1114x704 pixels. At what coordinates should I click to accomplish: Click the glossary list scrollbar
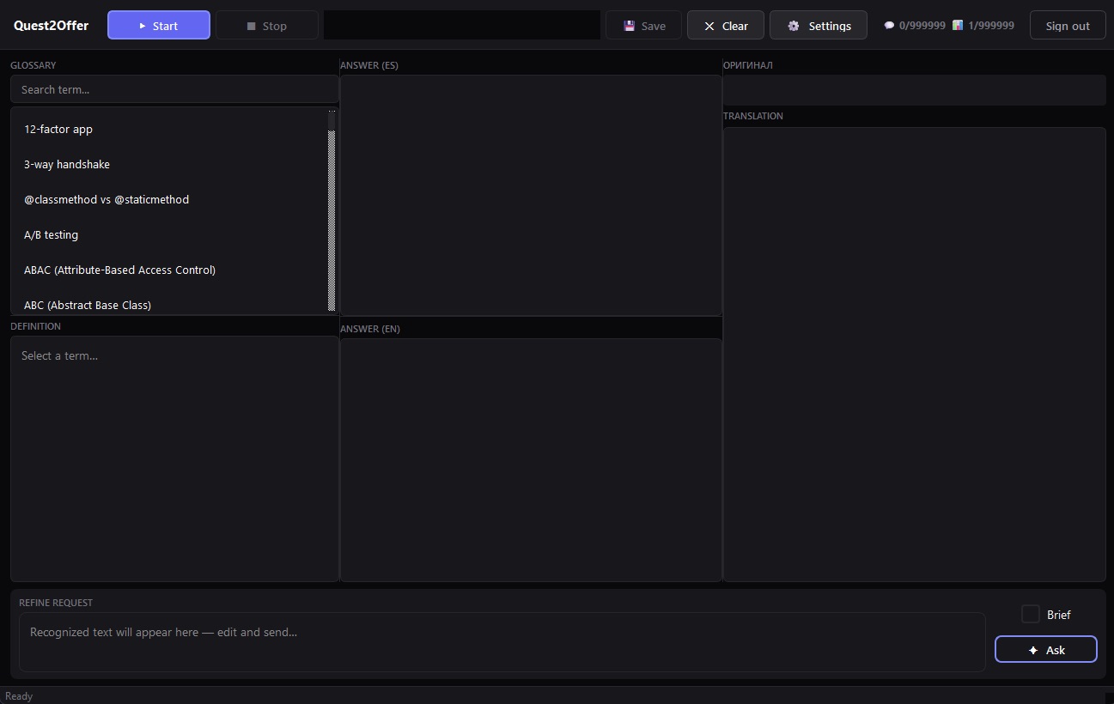[332, 215]
